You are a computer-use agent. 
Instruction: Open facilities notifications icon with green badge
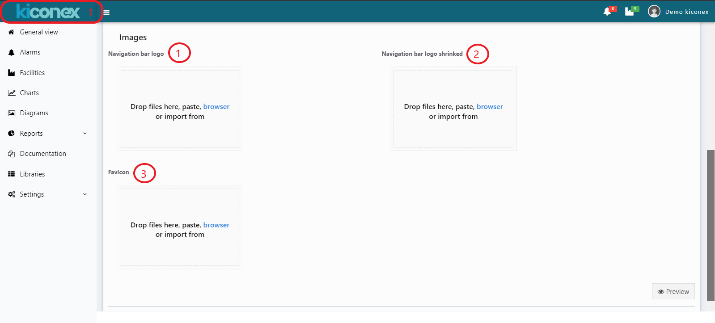tap(630, 11)
